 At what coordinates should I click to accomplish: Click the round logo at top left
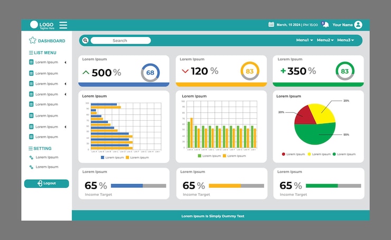34,24
